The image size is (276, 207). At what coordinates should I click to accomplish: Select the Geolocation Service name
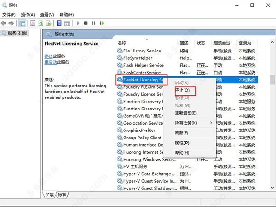coord(143,123)
